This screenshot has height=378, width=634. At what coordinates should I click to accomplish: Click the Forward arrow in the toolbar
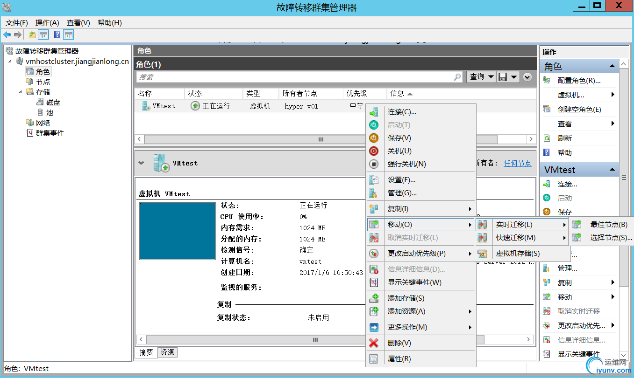[x=18, y=34]
